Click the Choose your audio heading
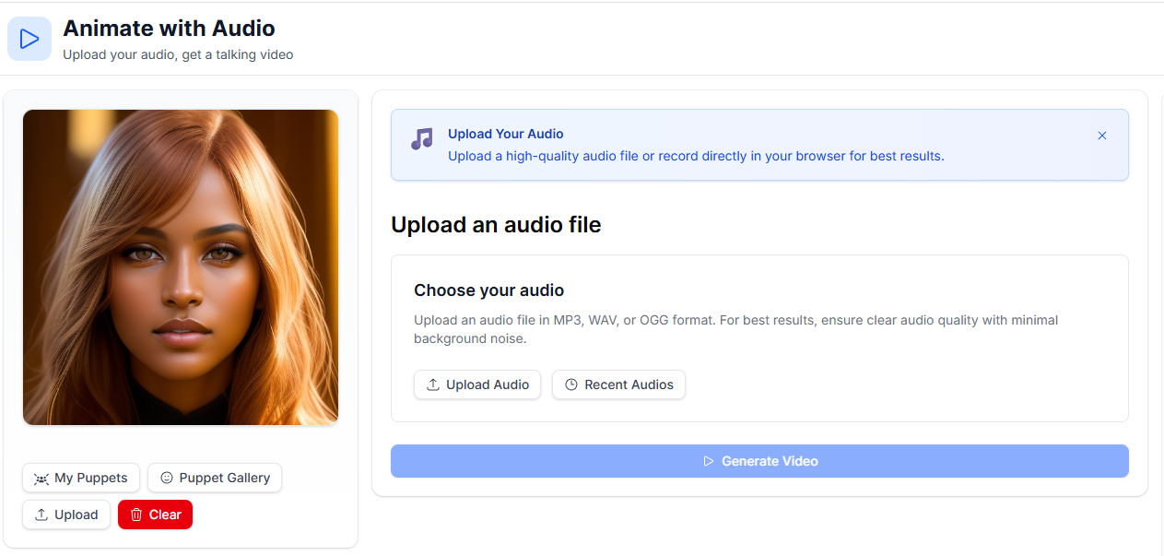Image resolution: width=1164 pixels, height=556 pixels. click(488, 290)
